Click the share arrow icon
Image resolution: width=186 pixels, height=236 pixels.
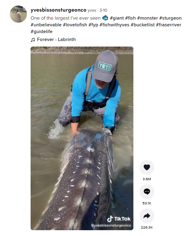click(x=147, y=216)
